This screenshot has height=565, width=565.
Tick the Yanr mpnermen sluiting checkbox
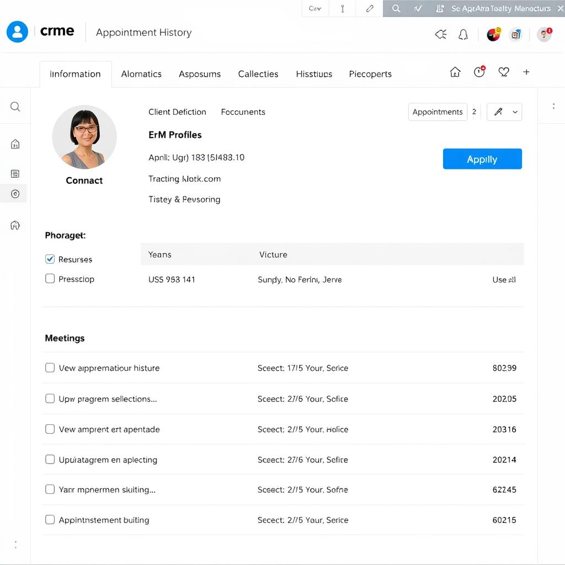click(50, 489)
